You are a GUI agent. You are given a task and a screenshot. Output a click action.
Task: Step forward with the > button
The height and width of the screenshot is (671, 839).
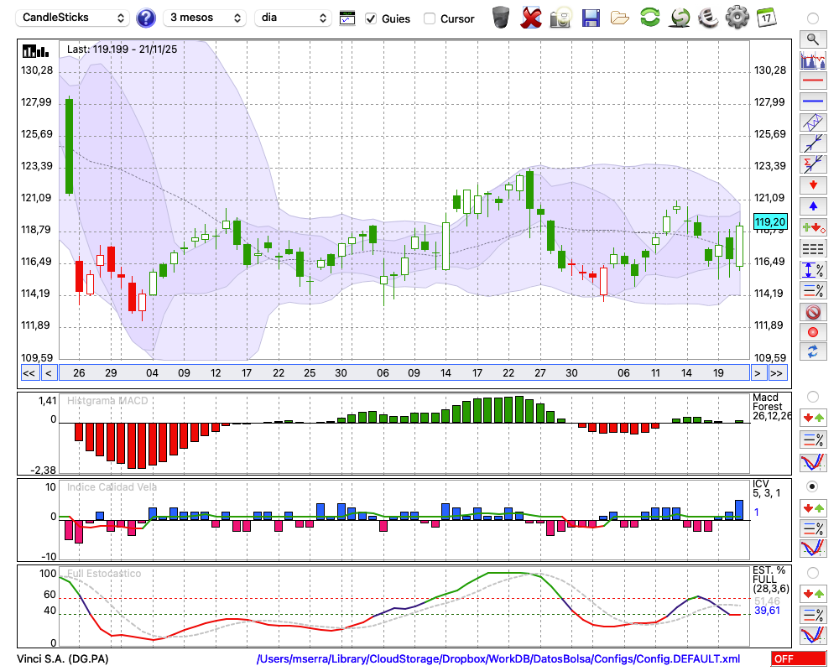click(757, 373)
